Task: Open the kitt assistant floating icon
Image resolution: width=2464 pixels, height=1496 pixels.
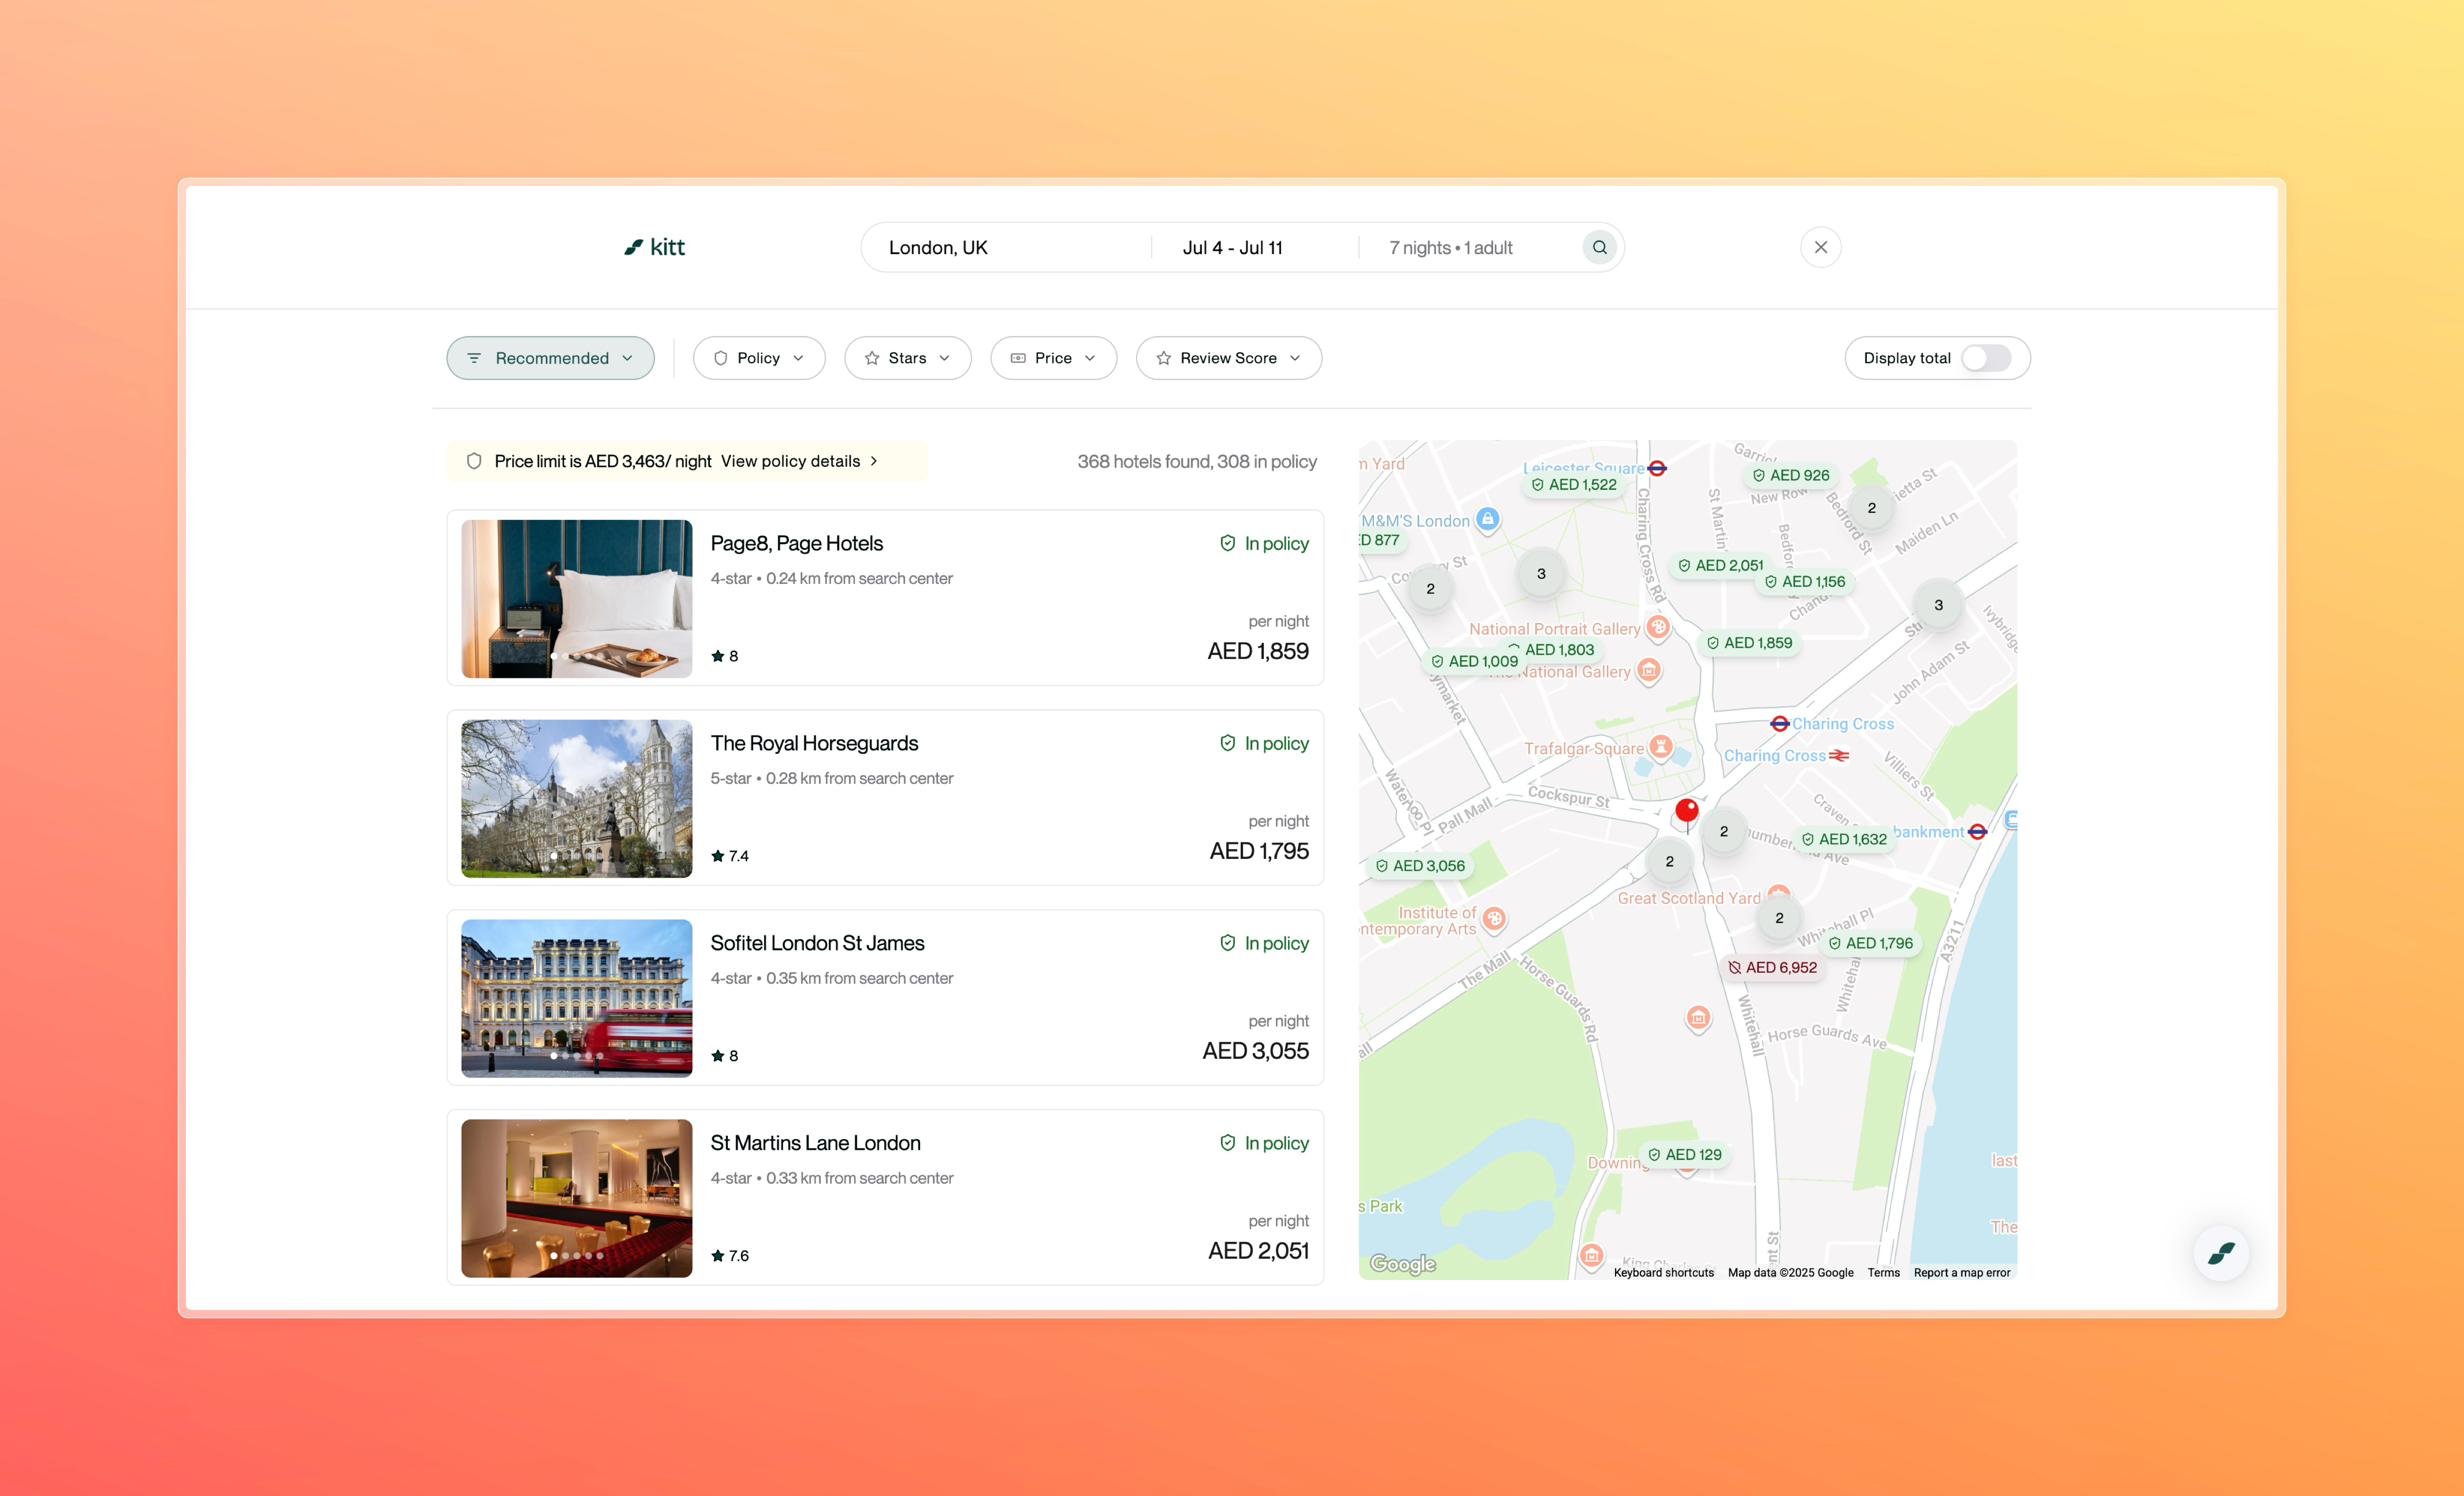Action: tap(2220, 1253)
